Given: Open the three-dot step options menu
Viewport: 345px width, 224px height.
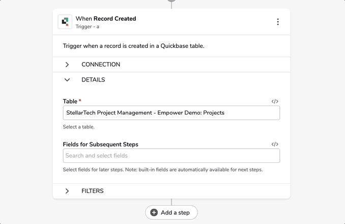Looking at the screenshot, I should tap(278, 22).
